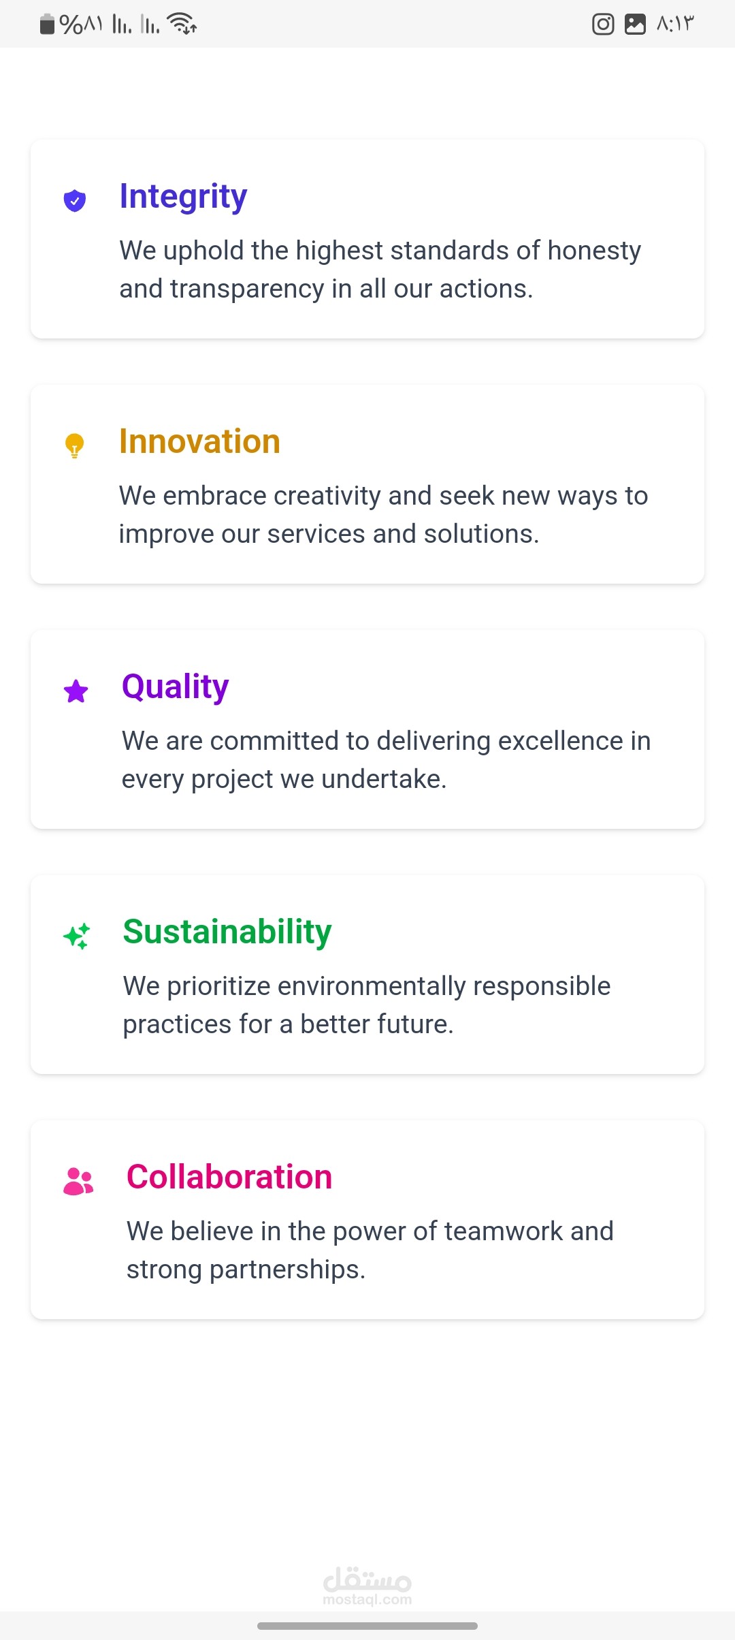The height and width of the screenshot is (1640, 735).
Task: Tap the mostaql.com watermark logo
Action: (367, 1586)
